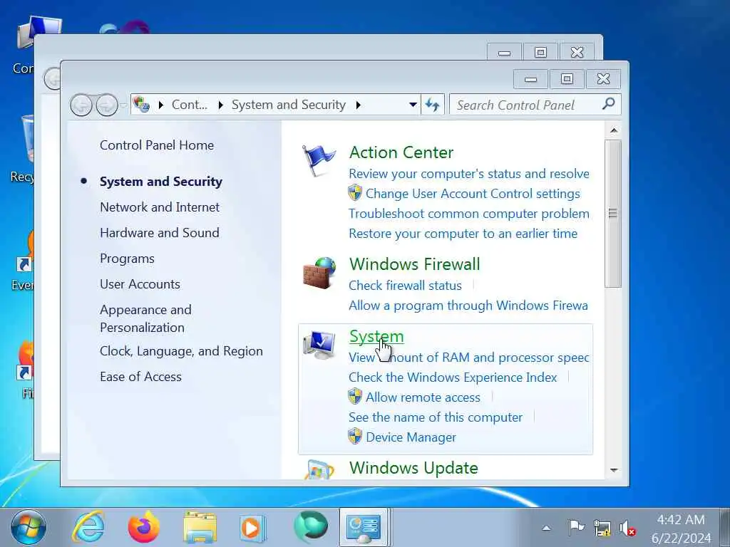Click shield icon beside Device Manager
This screenshot has height=547, width=730.
[x=355, y=437]
